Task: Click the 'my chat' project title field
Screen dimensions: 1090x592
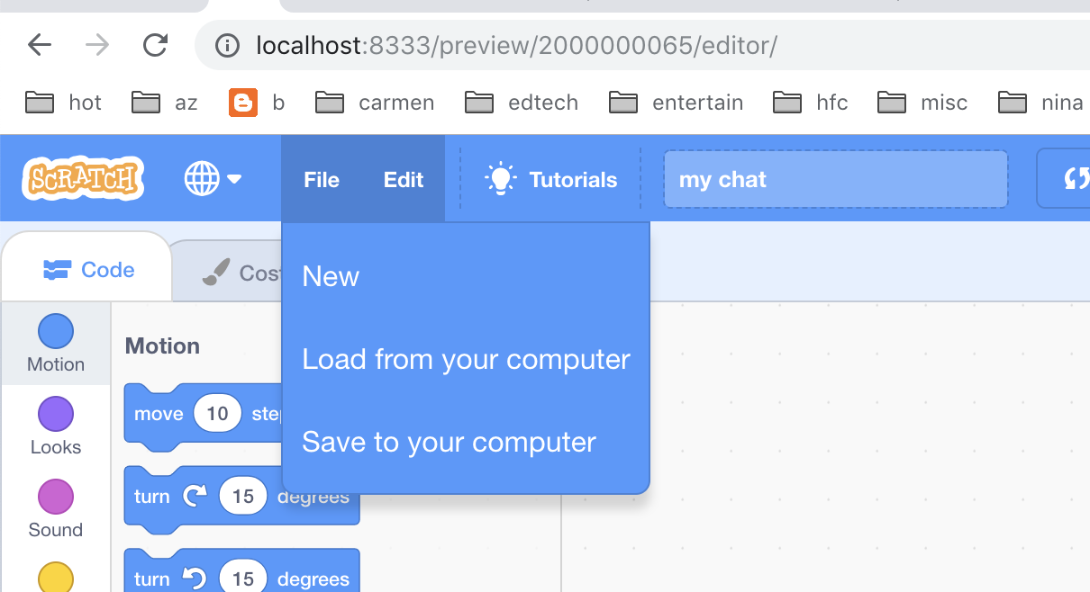Action: (836, 179)
